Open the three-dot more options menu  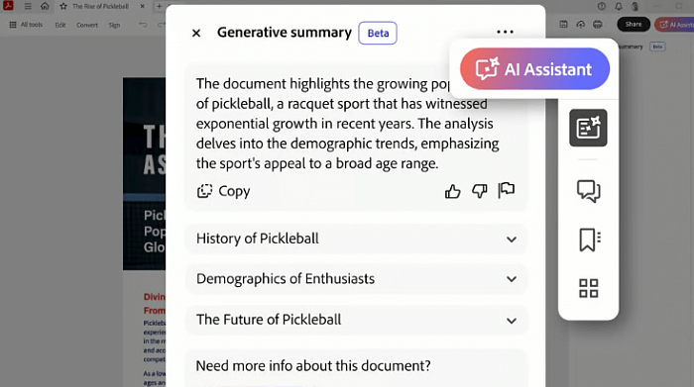[505, 32]
